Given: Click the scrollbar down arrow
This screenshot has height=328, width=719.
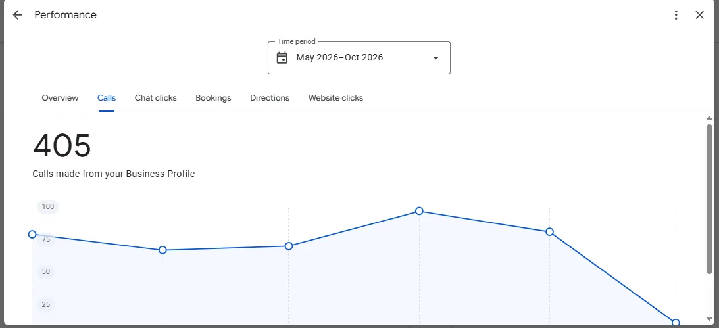Looking at the screenshot, I should tap(709, 319).
